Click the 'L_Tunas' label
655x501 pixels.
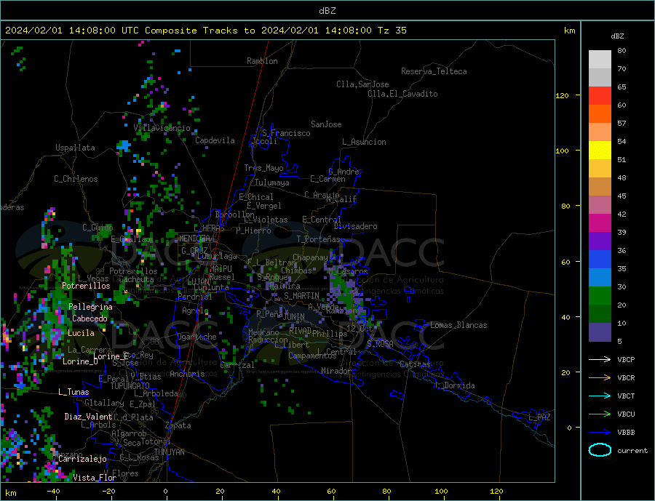point(74,392)
